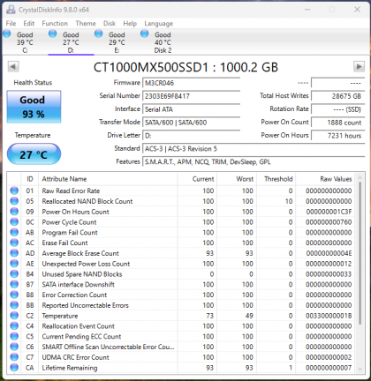Click the blue status orb for C: drive
This screenshot has width=371, height=381.
pos(7,34)
